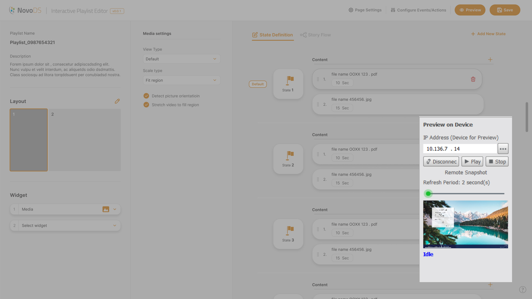The image size is (532, 299).
Task: Toggle Detect picture orientation checkbox
Action: pos(146,96)
